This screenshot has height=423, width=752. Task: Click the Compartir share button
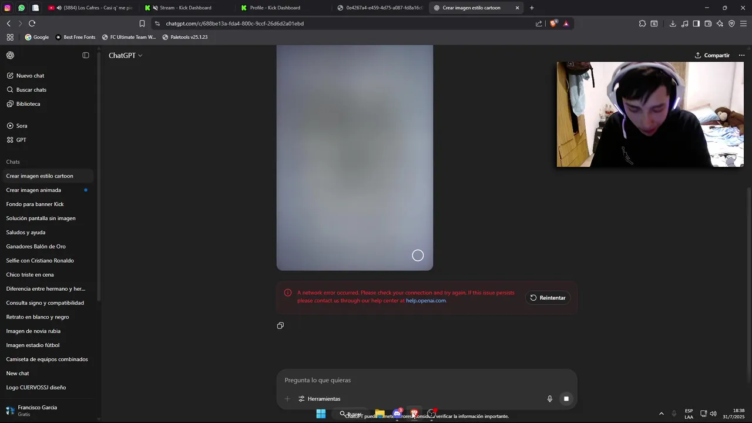click(x=712, y=55)
